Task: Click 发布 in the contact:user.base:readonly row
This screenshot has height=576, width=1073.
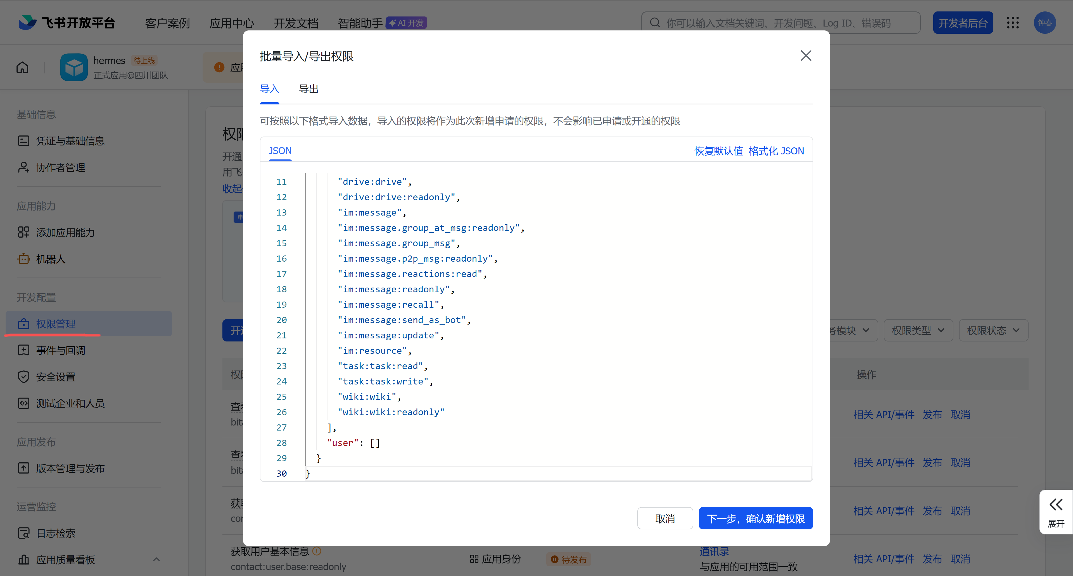Action: pyautogui.click(x=932, y=558)
